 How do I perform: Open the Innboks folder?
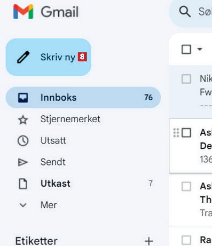tap(83, 98)
